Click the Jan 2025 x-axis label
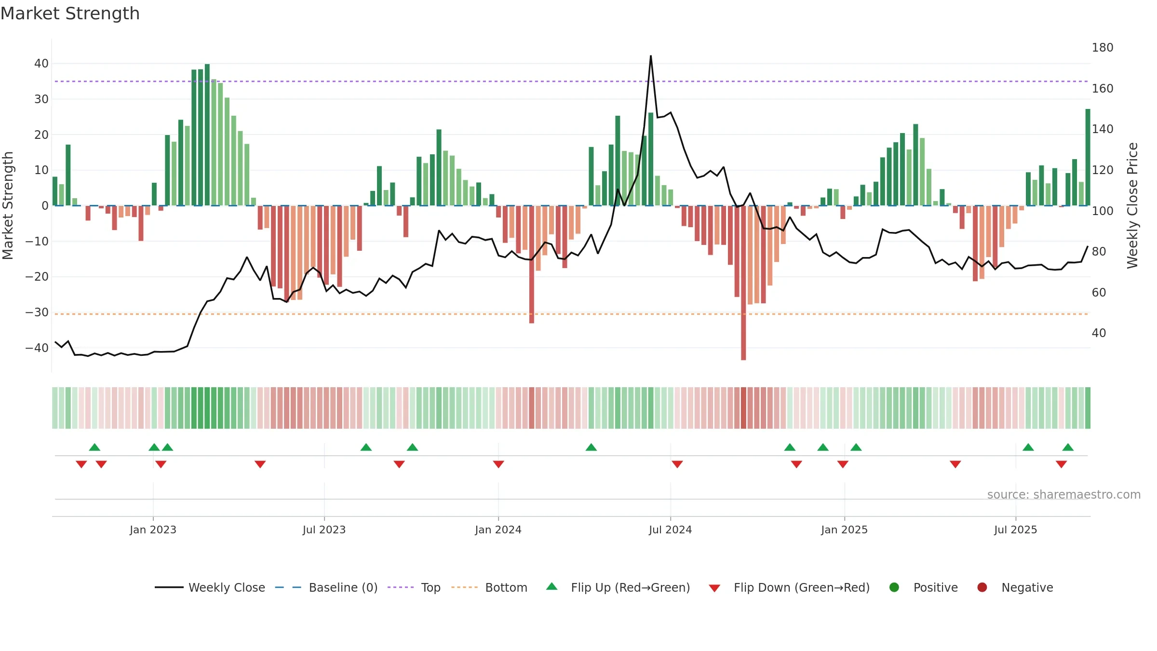 pyautogui.click(x=844, y=529)
